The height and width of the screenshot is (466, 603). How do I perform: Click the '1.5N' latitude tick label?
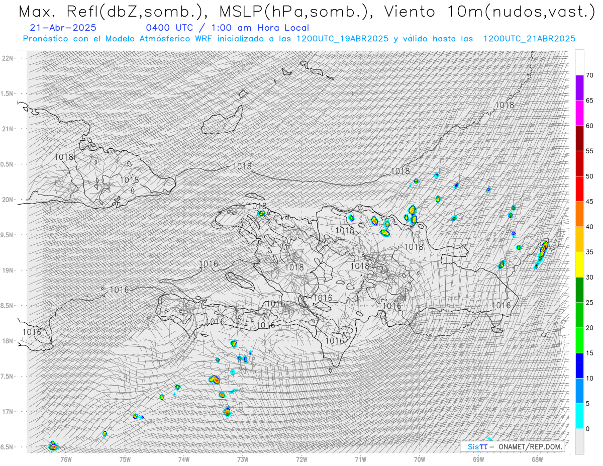8,94
